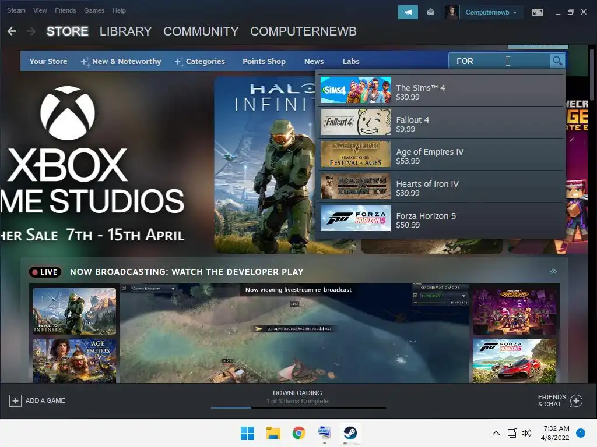Viewport: 597px width, 447px height.
Task: Select the Age of Empires IV broadcast thumbnail
Action: (74, 361)
